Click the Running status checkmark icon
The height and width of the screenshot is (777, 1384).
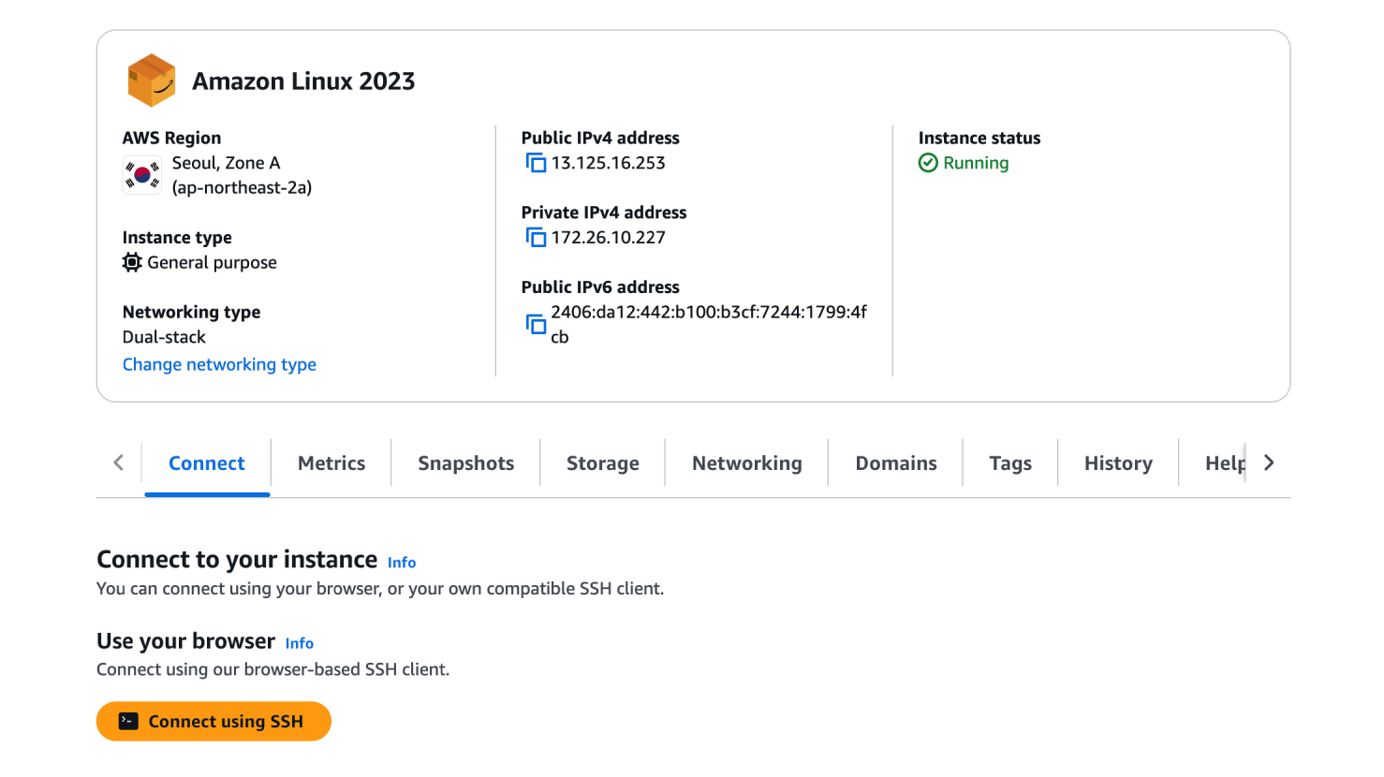tap(928, 163)
